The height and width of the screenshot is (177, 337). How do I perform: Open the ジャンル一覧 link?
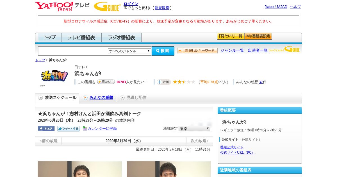[x=232, y=51]
